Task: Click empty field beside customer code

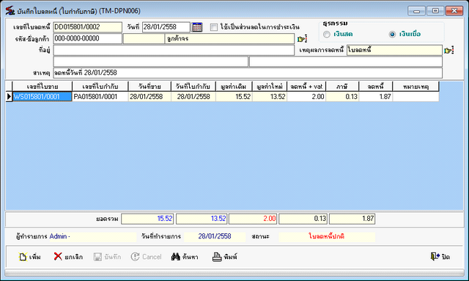Action: [x=144, y=39]
